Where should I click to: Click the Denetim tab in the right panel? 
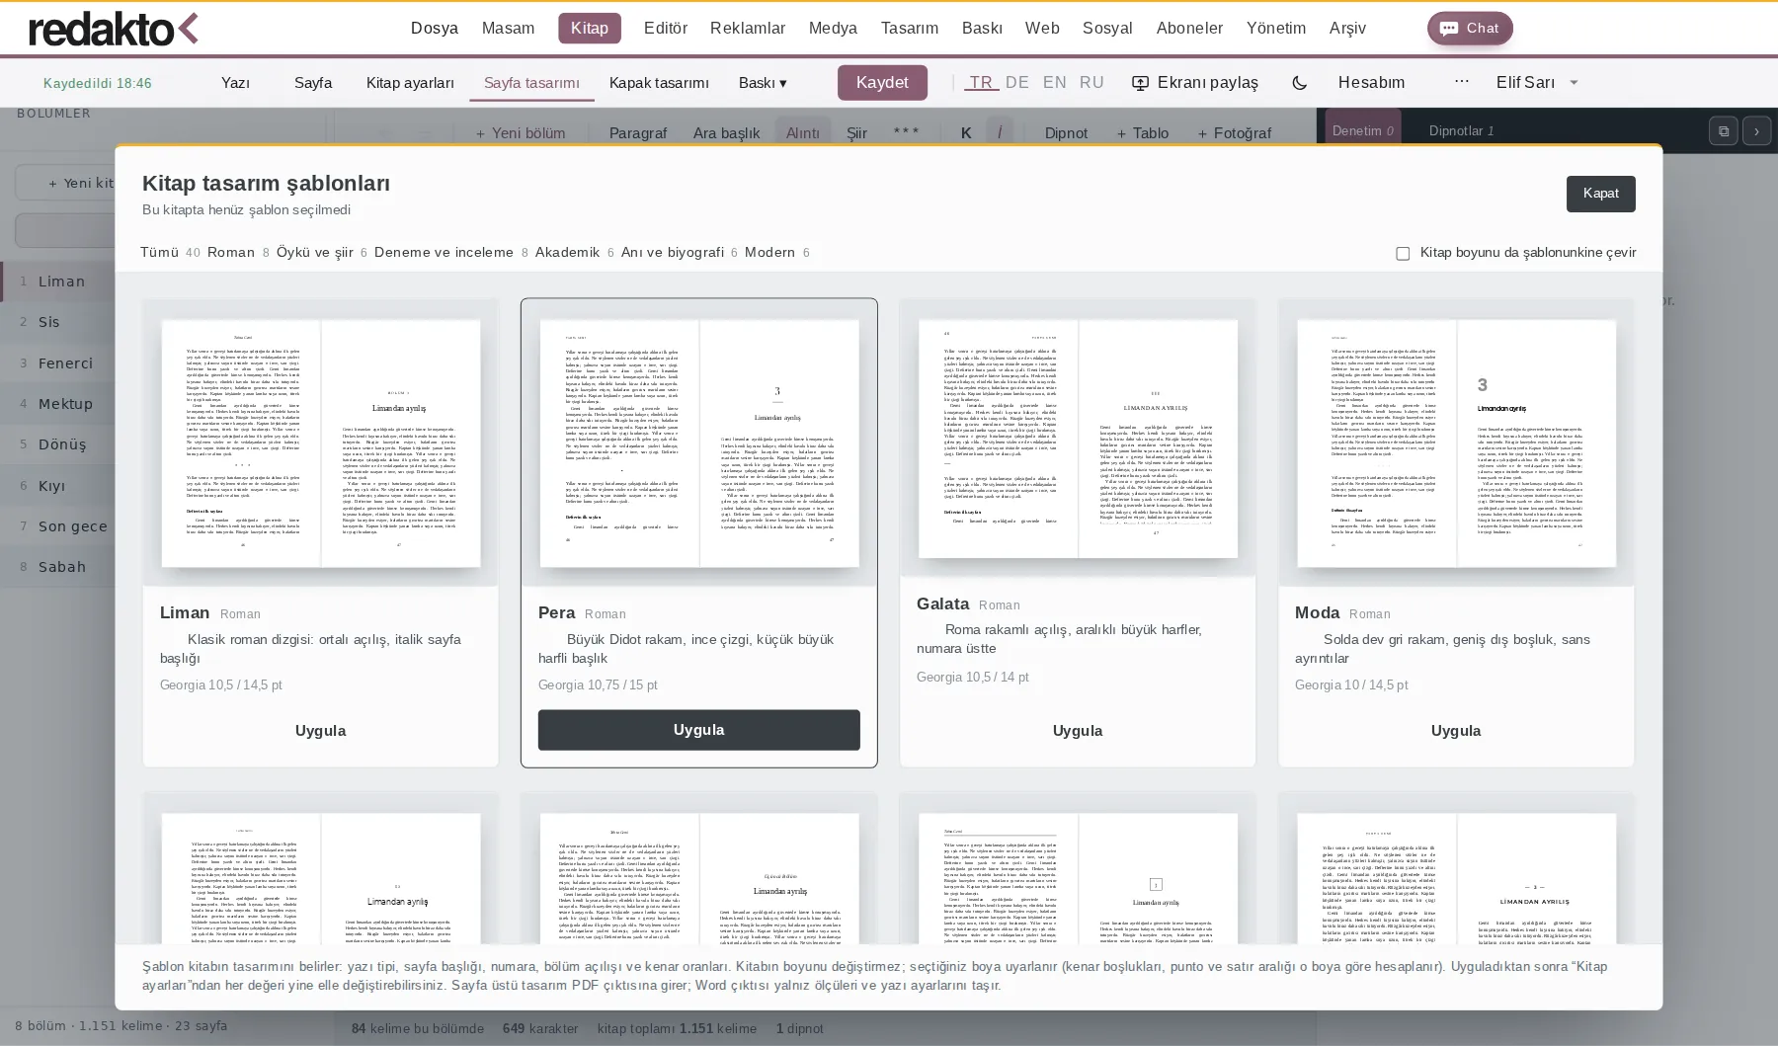(x=1362, y=130)
